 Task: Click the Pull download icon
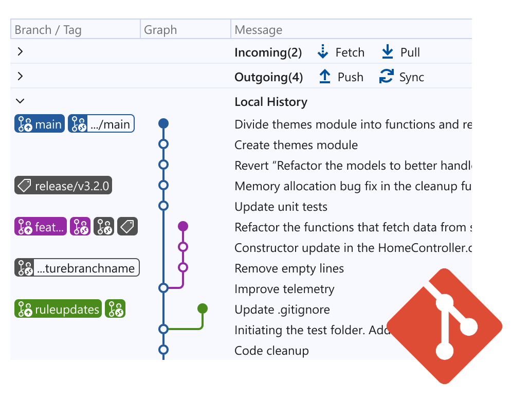(387, 52)
